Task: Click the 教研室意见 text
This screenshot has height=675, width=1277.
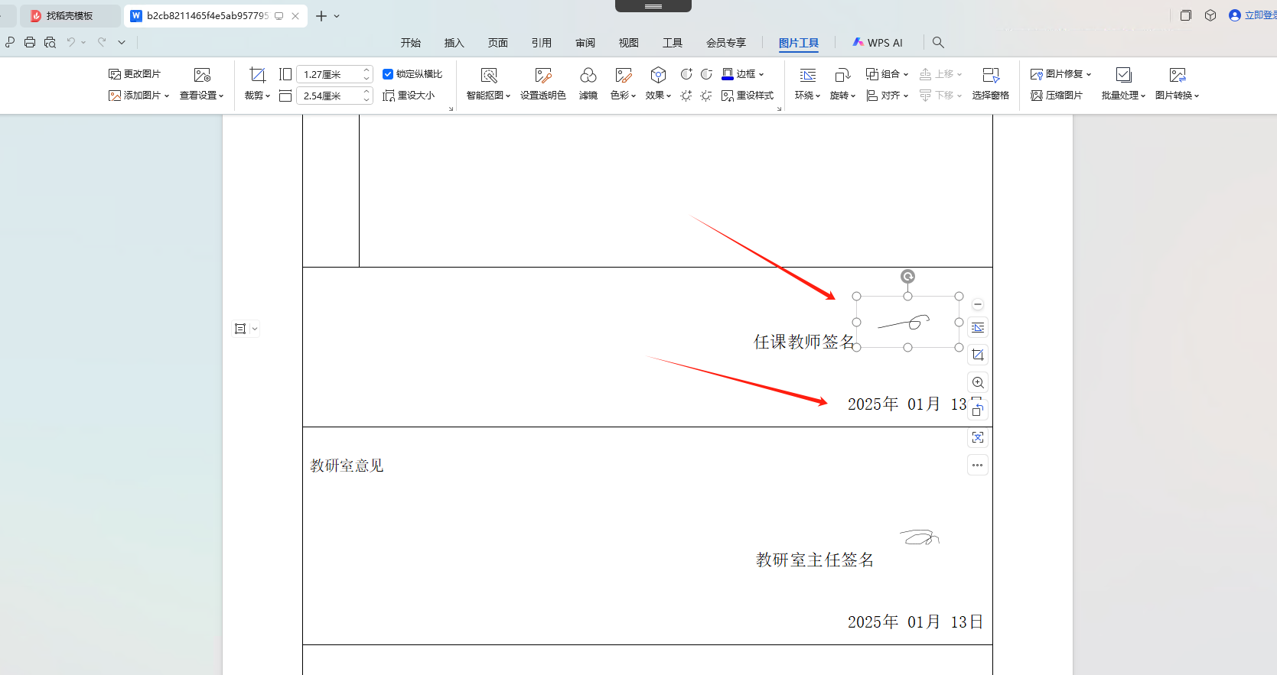Action: 347,466
